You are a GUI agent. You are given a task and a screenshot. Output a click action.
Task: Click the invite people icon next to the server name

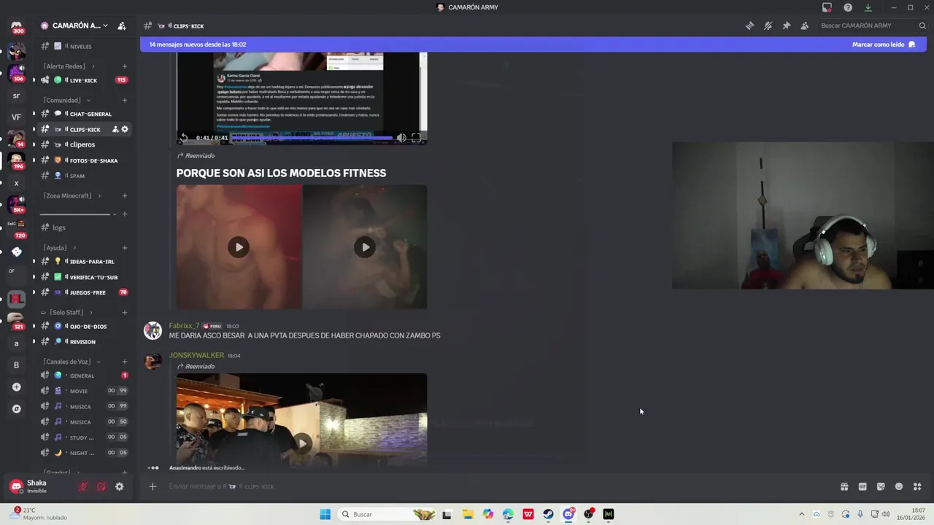click(x=122, y=26)
